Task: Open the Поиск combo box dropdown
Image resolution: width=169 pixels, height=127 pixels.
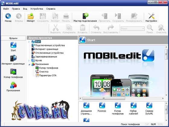Action: [x=143, y=29]
